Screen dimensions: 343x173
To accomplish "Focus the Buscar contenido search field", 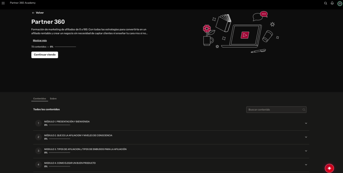I will (x=276, y=110).
